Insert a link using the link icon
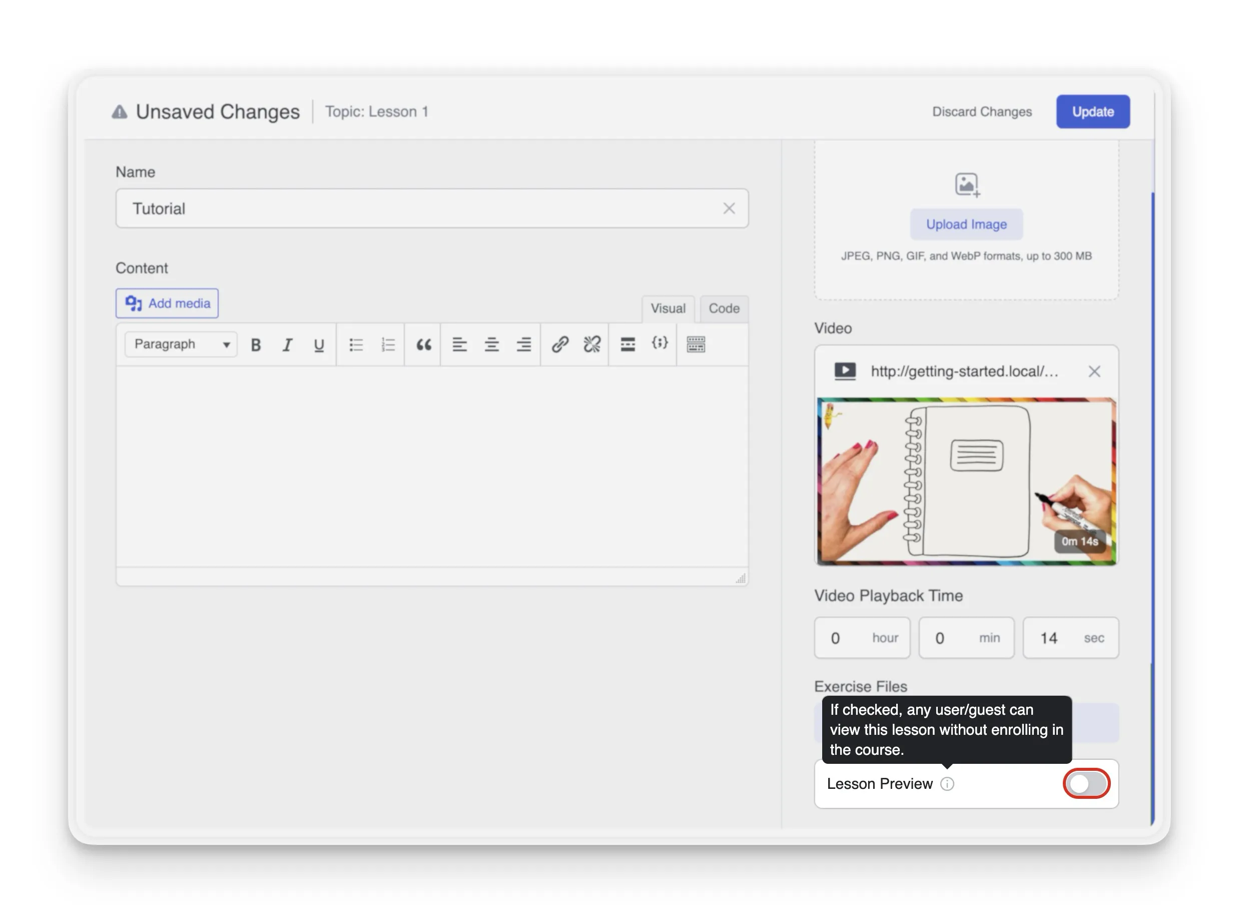 (x=560, y=344)
